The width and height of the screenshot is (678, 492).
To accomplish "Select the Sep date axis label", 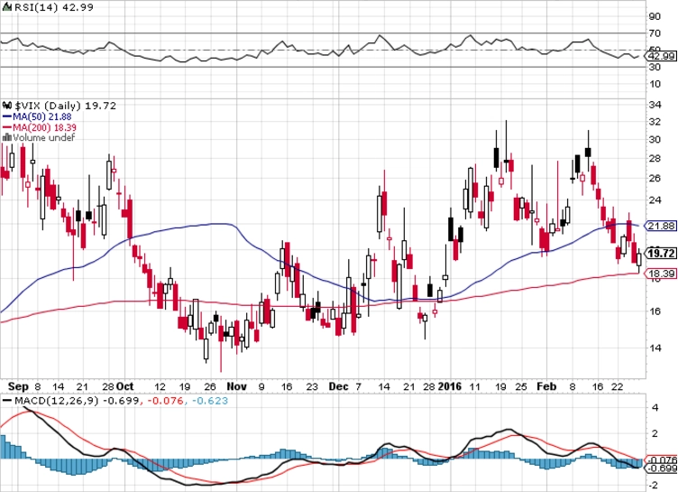I will pos(19,386).
